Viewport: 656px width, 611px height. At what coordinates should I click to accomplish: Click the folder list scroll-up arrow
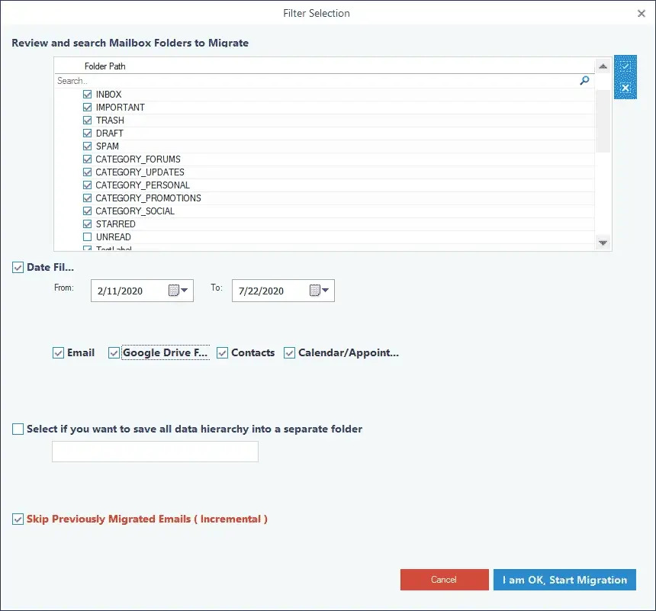click(602, 66)
